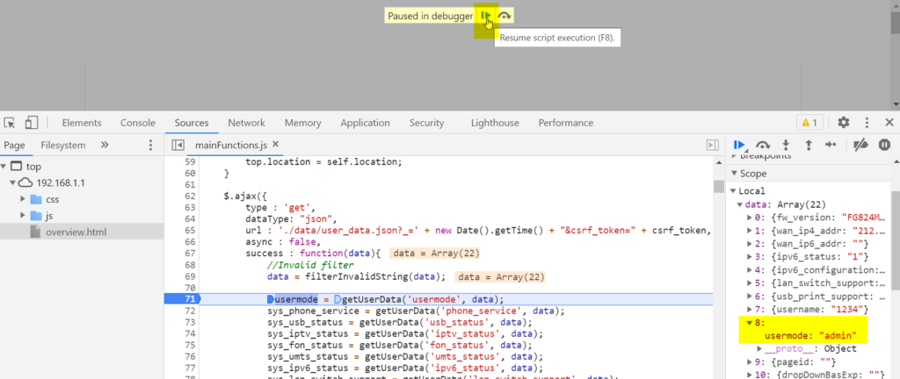The width and height of the screenshot is (900, 379).
Task: Step into next function call
Action: click(x=786, y=145)
